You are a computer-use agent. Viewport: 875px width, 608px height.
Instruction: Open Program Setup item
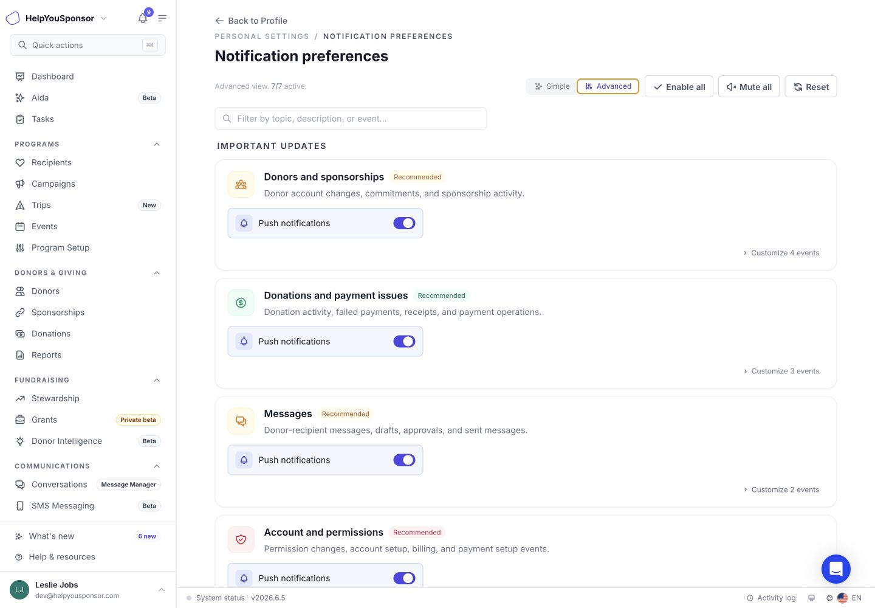(x=87, y=247)
